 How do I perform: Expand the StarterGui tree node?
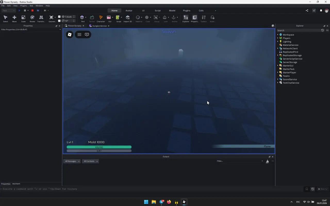click(x=278, y=66)
